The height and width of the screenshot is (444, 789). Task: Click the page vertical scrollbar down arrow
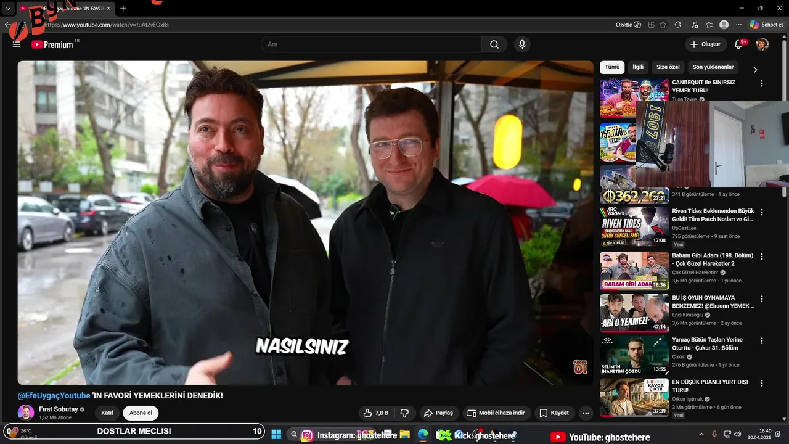pos(785,419)
